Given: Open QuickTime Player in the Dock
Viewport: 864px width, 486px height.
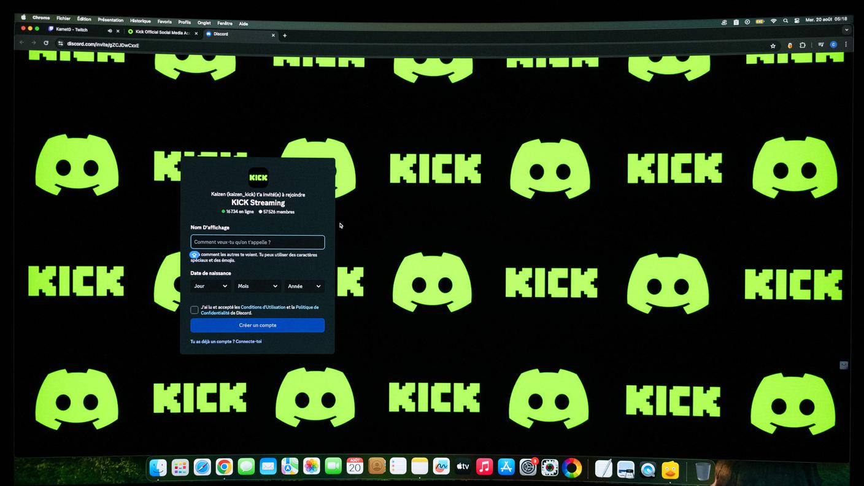Looking at the screenshot, I should tap(648, 470).
